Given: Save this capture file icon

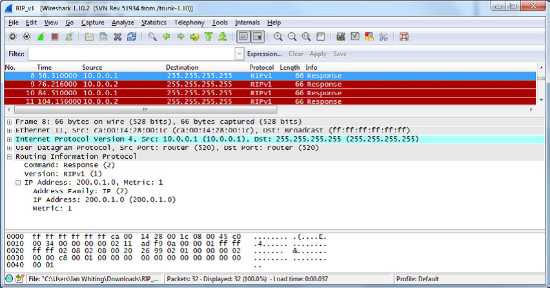Looking at the screenshot, I should tap(103, 36).
